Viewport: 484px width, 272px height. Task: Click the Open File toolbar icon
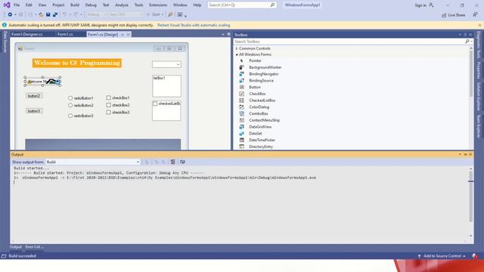pos(41,14)
